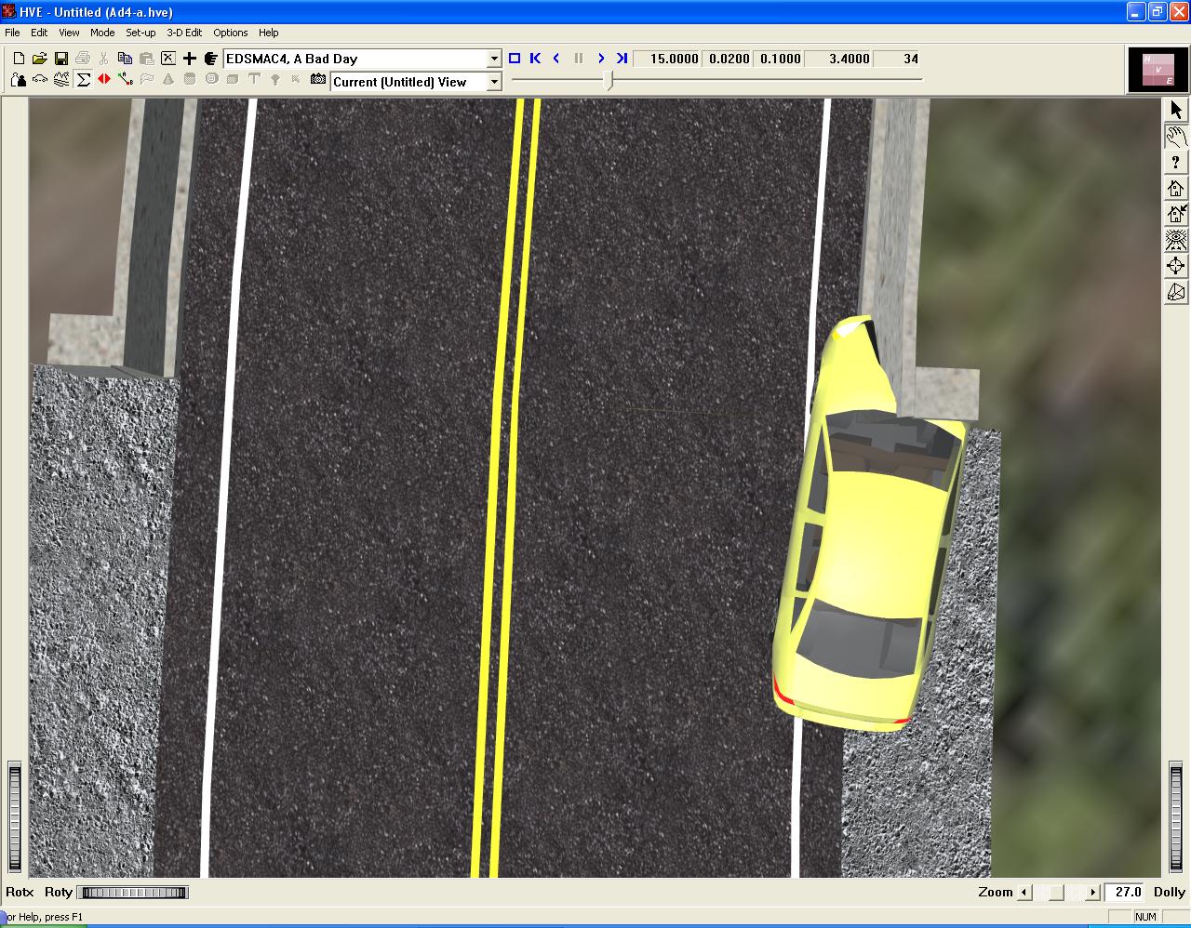Click the save floppy disk icon
This screenshot has width=1191, height=928.
(61, 59)
